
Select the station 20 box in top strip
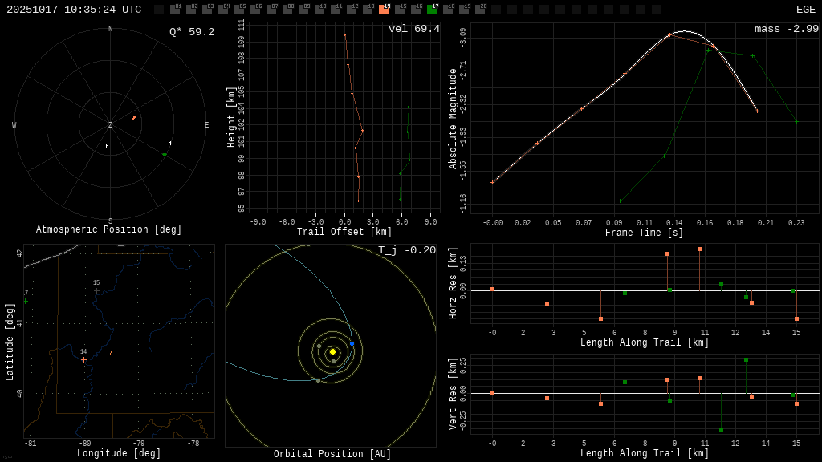point(480,10)
